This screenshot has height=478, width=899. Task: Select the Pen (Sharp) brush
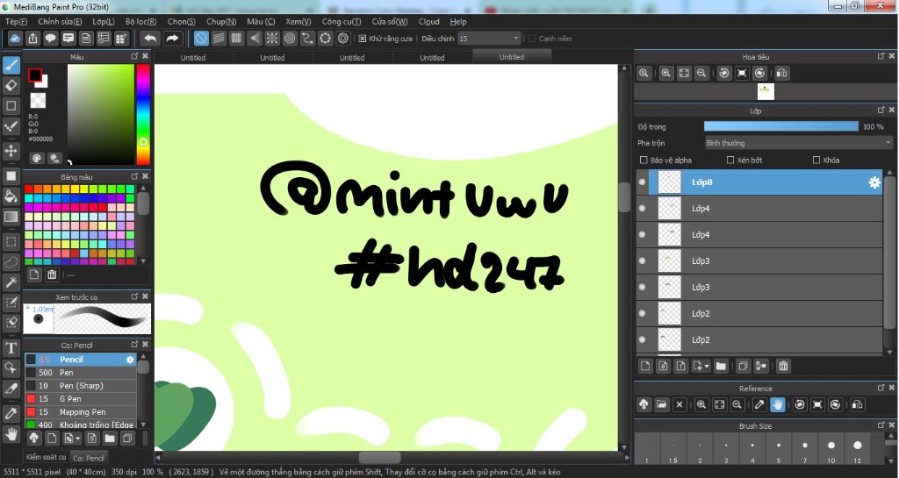(x=80, y=386)
